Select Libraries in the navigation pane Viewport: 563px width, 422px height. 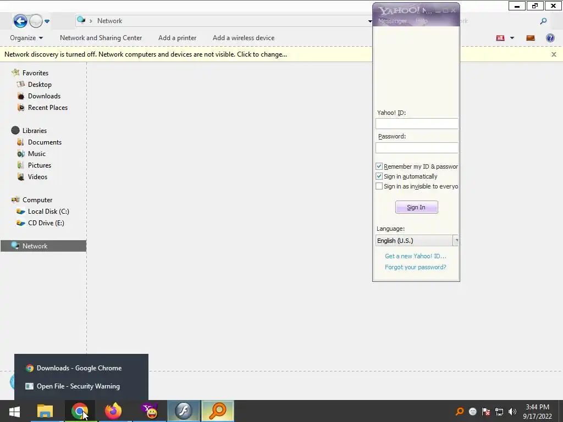[x=35, y=131]
